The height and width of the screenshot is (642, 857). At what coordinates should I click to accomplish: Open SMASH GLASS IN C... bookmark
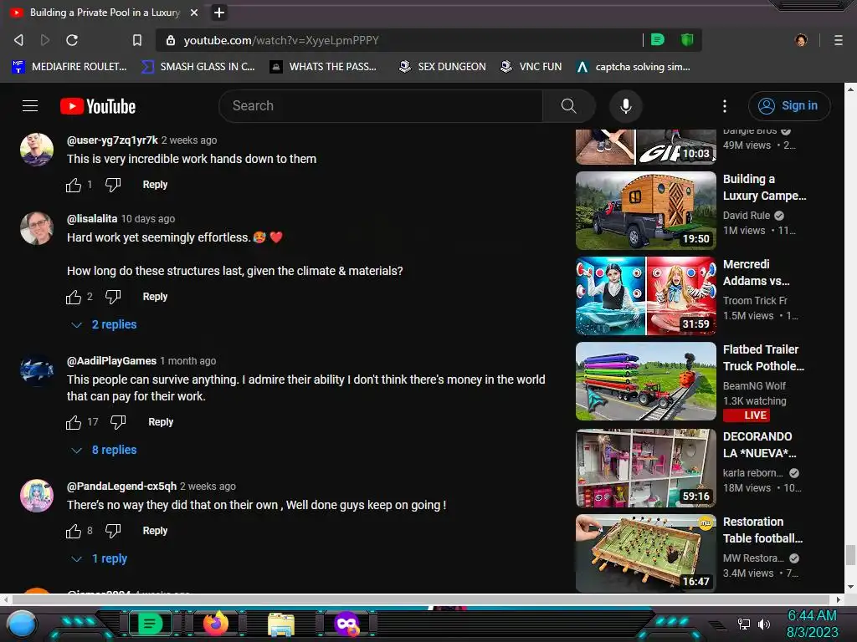pyautogui.click(x=198, y=67)
